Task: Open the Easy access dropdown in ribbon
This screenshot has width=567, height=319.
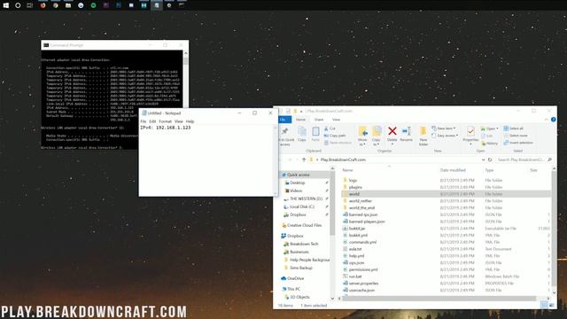Action: (x=445, y=136)
